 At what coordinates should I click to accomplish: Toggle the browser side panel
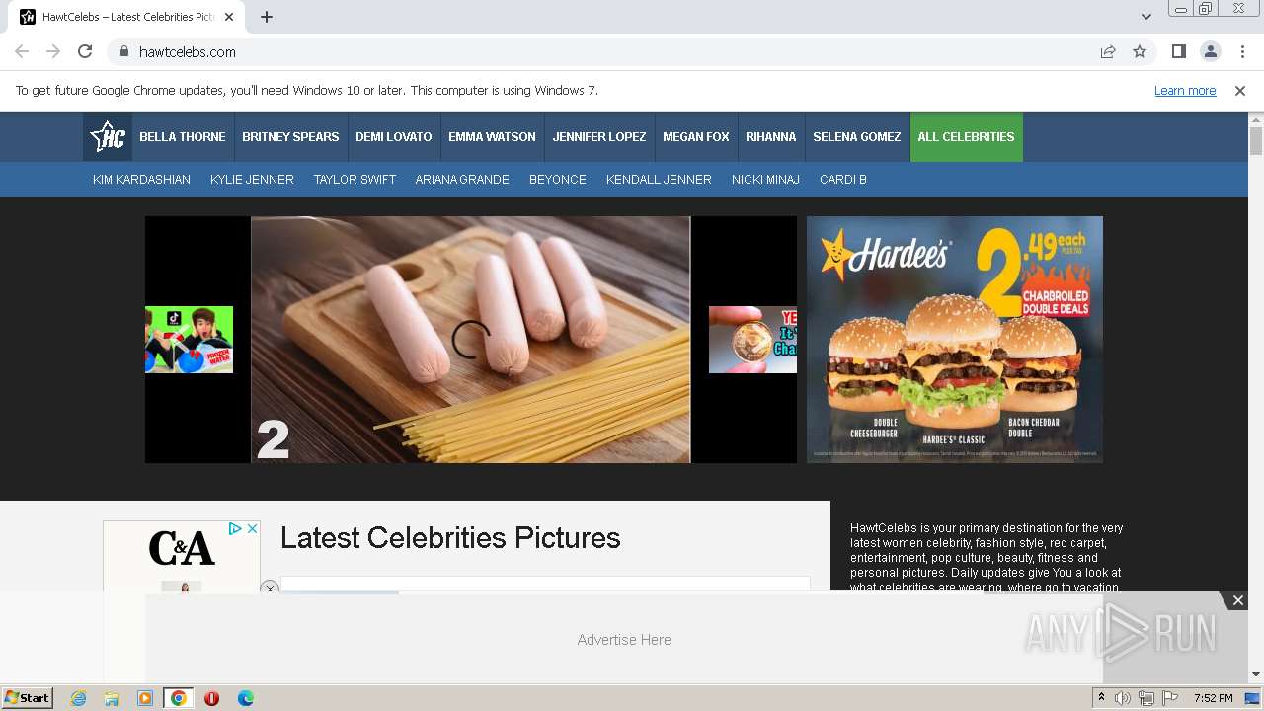point(1178,51)
